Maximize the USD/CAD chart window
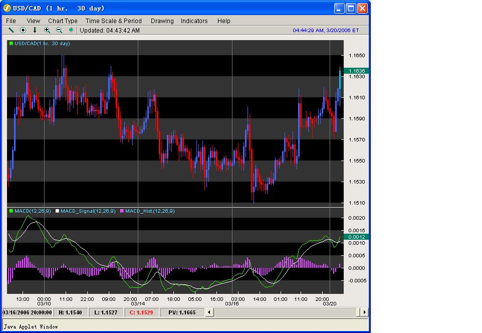Image resolution: width=482 pixels, height=333 pixels. coord(351,9)
